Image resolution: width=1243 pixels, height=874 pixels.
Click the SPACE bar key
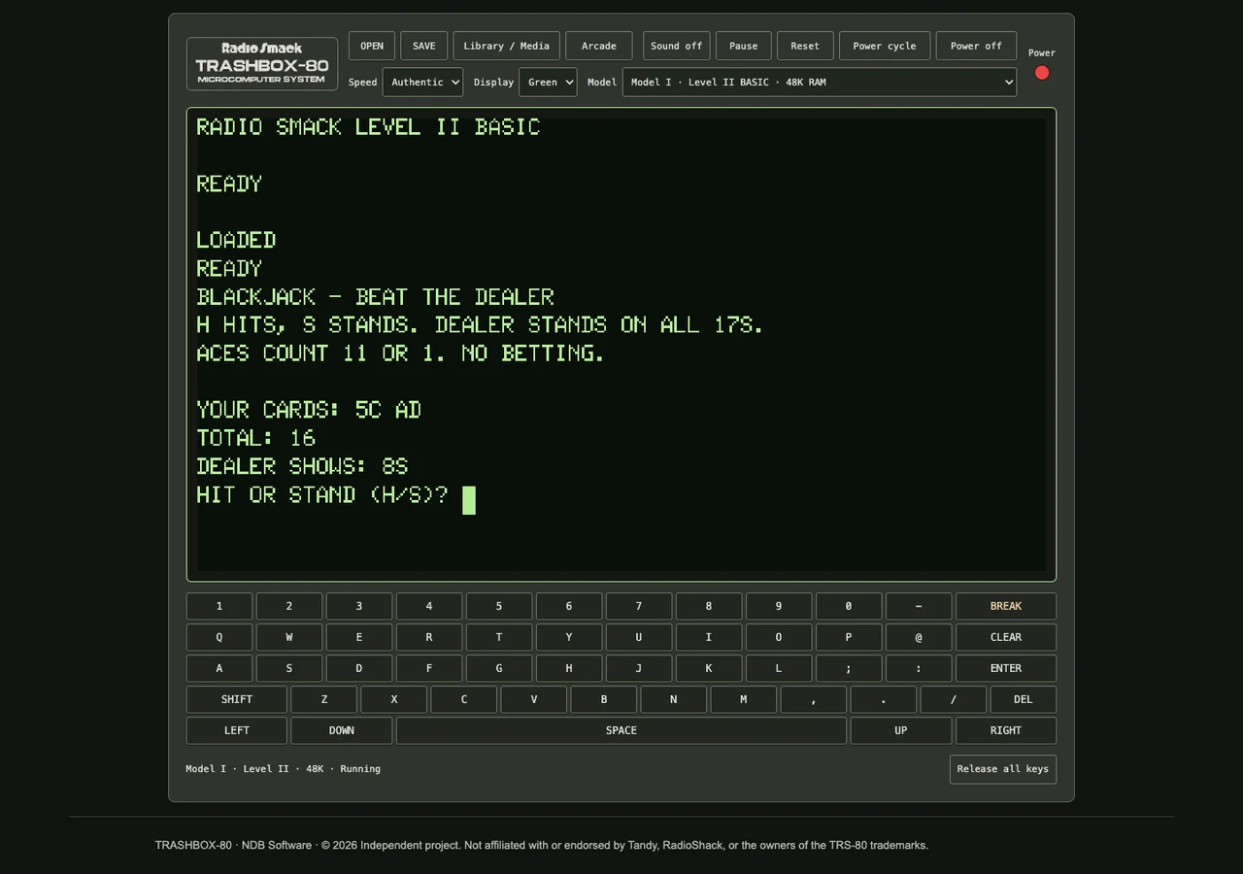click(x=621, y=730)
